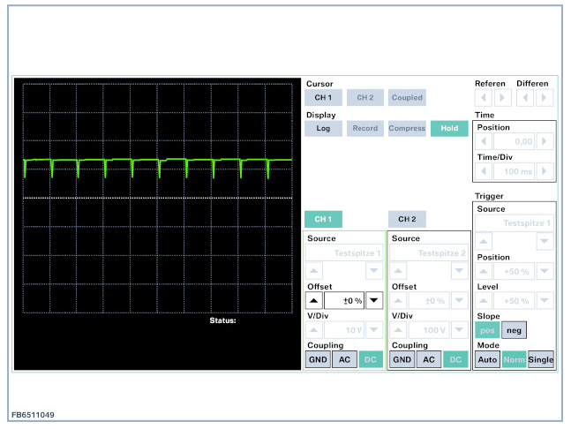
Task: Click Time Position right arrow
Action: coord(545,141)
